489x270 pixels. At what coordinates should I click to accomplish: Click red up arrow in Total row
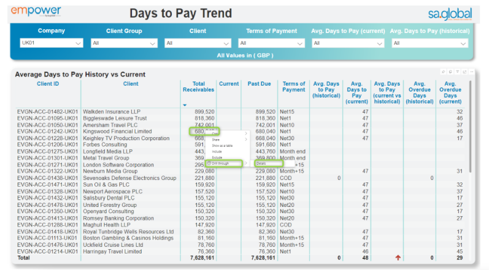click(x=398, y=258)
